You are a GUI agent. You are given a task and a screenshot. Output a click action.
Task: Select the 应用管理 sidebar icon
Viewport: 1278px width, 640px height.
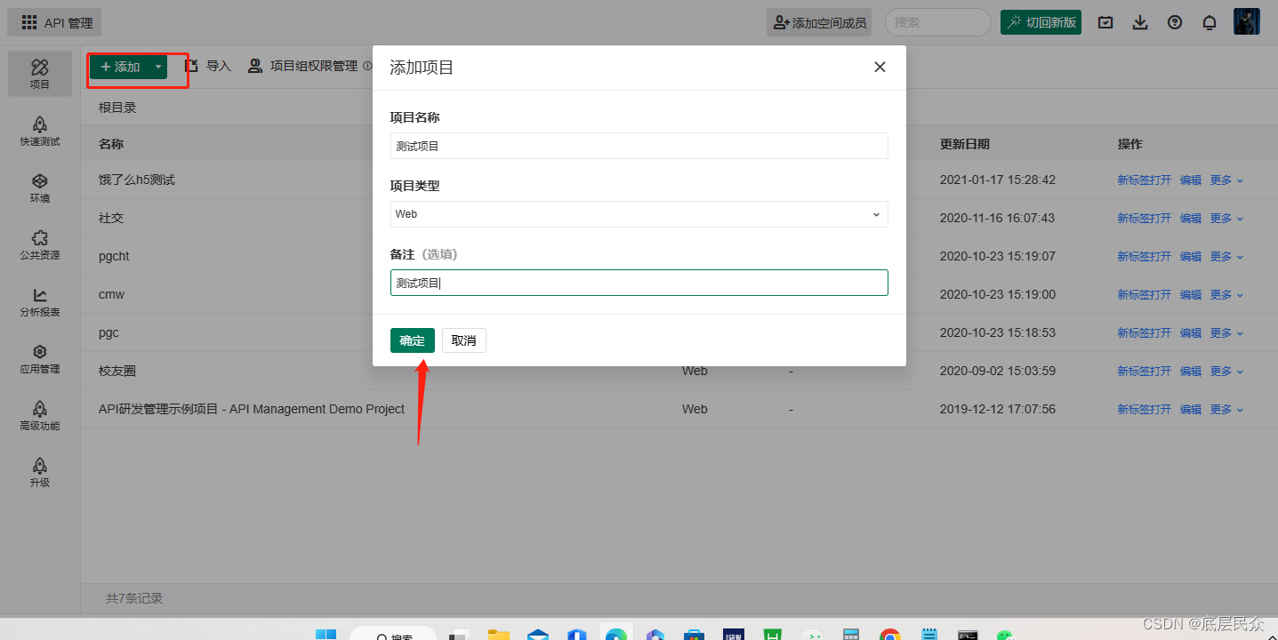39,360
